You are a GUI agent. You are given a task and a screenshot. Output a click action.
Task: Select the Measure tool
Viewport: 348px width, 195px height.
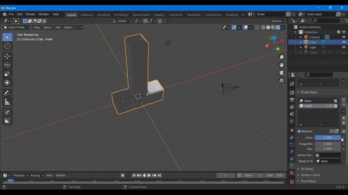click(7, 102)
